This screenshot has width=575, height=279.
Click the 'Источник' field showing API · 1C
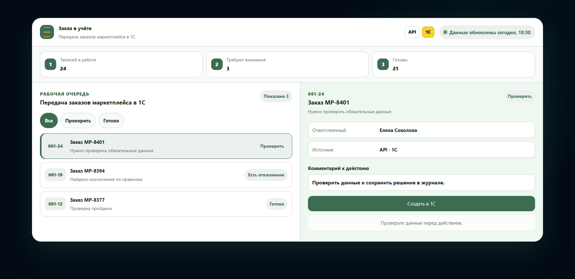(x=421, y=150)
